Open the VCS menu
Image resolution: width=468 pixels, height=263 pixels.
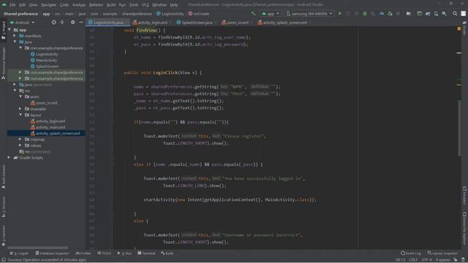coord(145,5)
